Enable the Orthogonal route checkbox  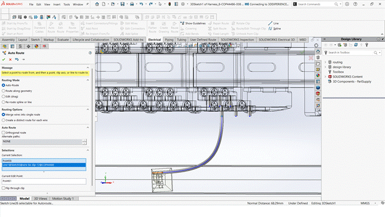pyautogui.click(x=3, y=133)
